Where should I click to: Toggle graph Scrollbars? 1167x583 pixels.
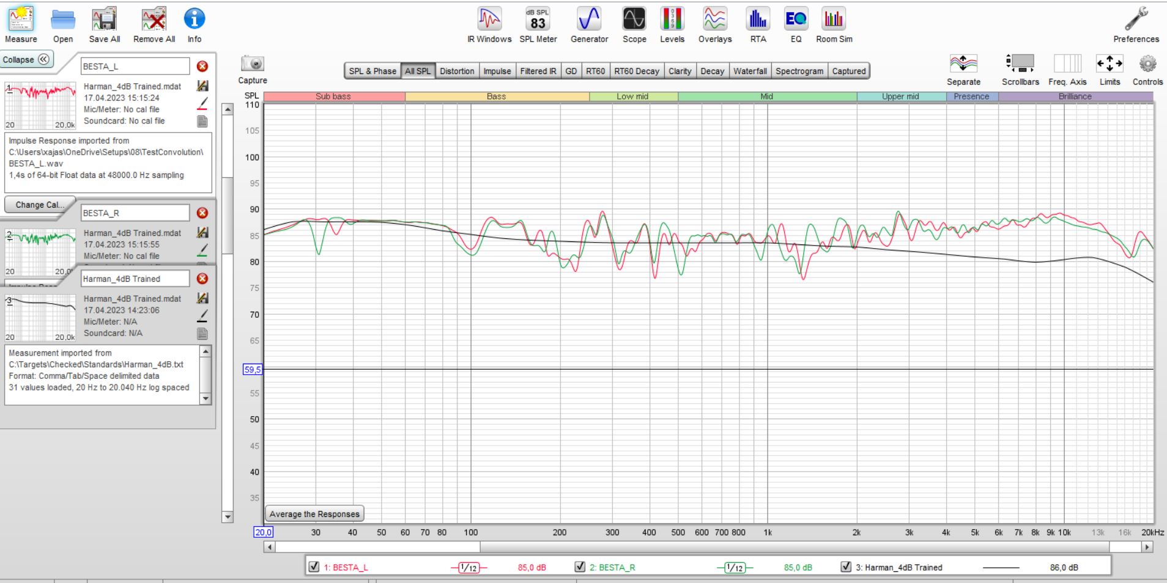[1020, 70]
